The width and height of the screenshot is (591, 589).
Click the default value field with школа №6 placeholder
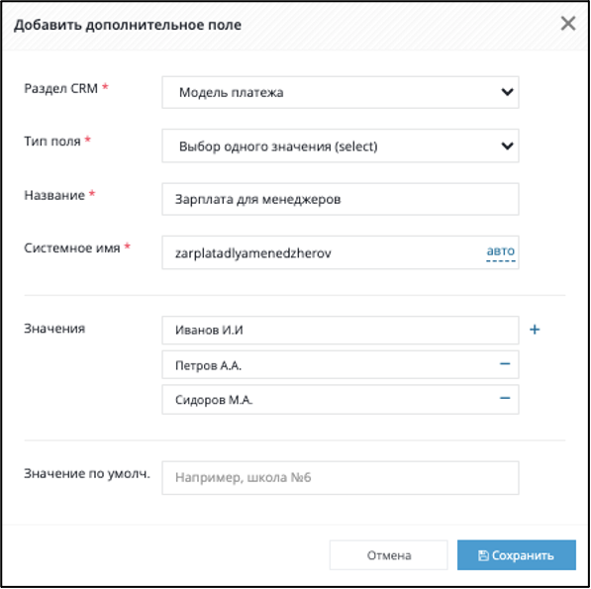pyautogui.click(x=341, y=478)
